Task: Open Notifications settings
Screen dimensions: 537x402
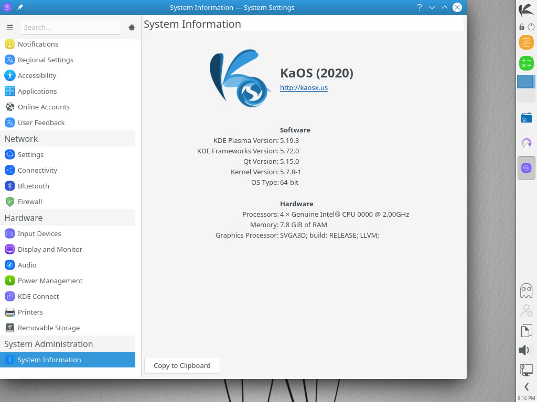Action: [68, 44]
